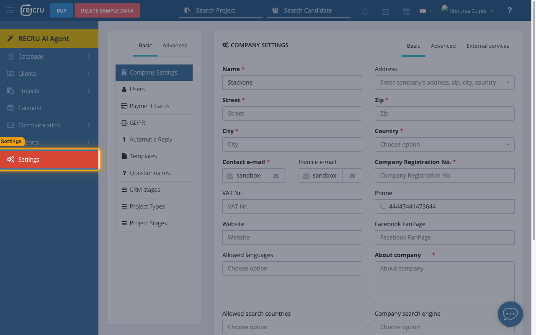The height and width of the screenshot is (335, 536).
Task: Switch to the Advanced tab in left panel
Action: click(175, 45)
